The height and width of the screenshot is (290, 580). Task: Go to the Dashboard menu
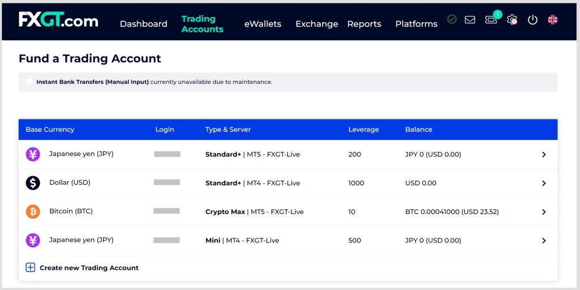(143, 24)
